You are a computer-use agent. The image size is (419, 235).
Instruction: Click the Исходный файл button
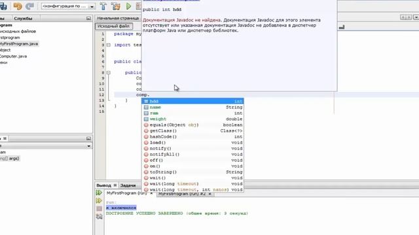click(113, 26)
